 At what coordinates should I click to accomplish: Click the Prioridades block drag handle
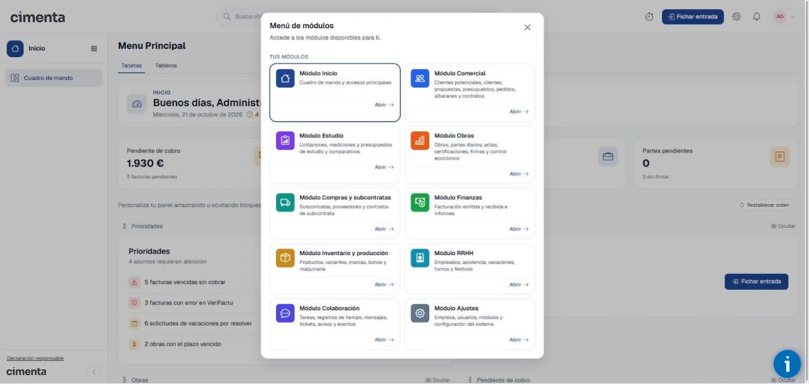(124, 226)
